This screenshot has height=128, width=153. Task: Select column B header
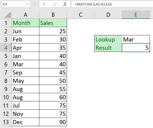[x=53, y=15]
